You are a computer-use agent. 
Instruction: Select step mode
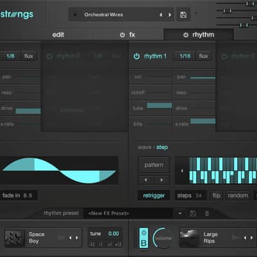click(162, 147)
